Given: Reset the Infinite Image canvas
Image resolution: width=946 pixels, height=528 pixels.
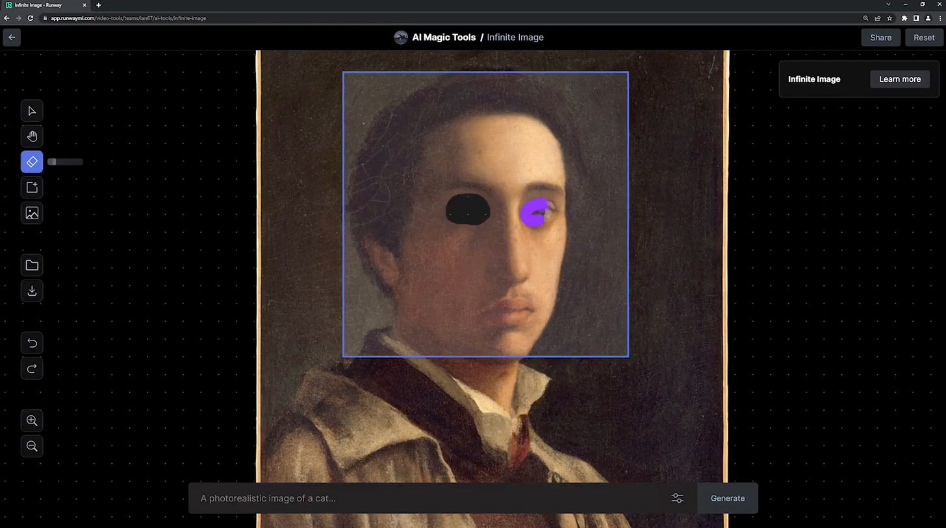Looking at the screenshot, I should [x=924, y=38].
